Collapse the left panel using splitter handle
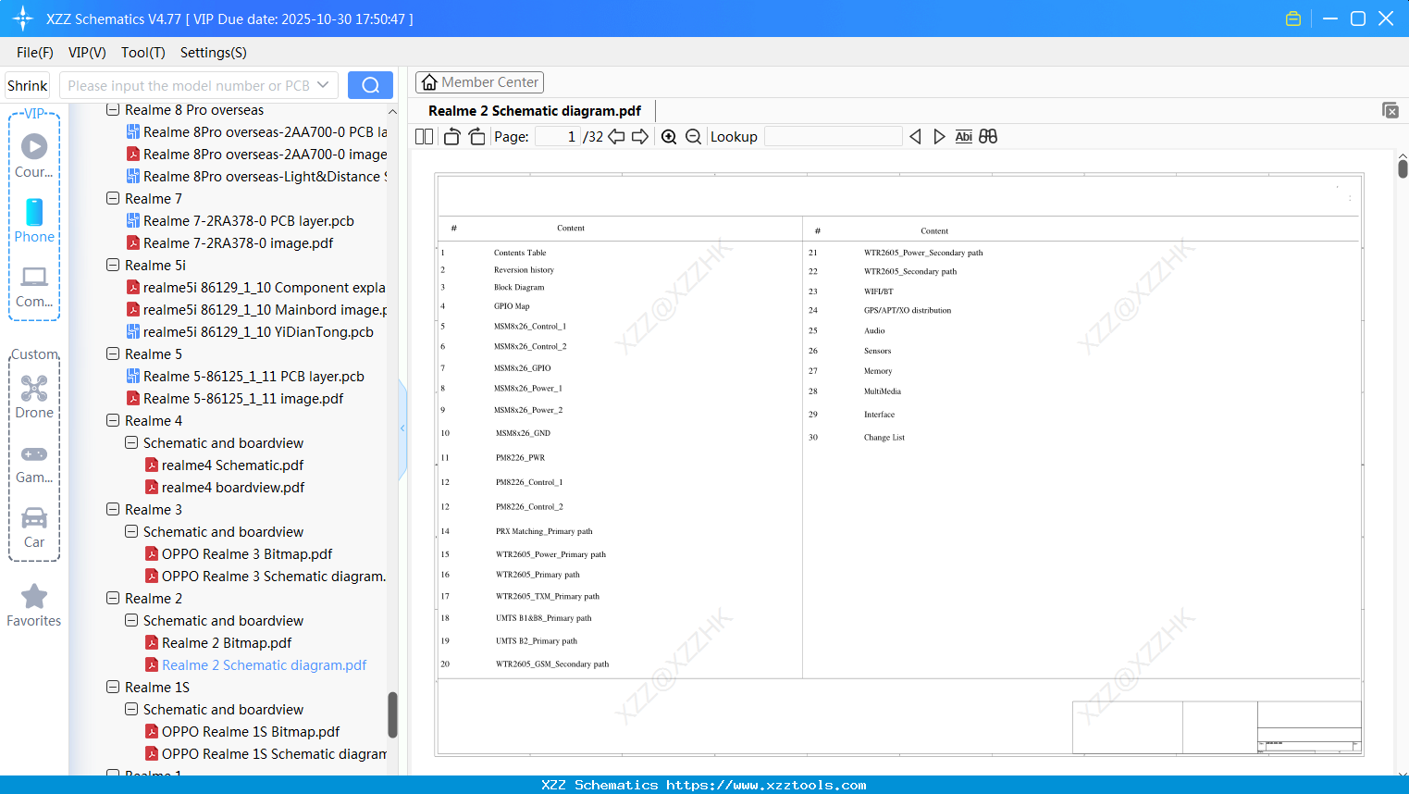1409x794 pixels. click(x=402, y=428)
